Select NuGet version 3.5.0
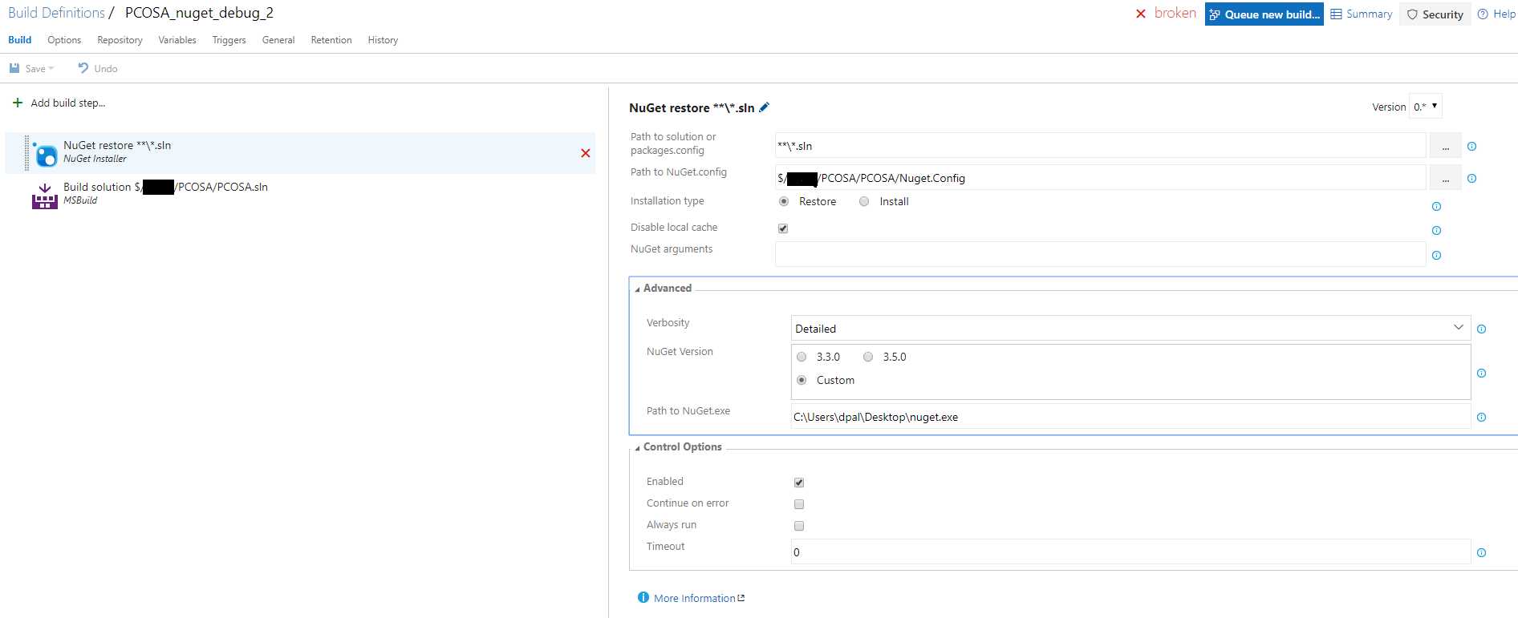 tap(868, 357)
